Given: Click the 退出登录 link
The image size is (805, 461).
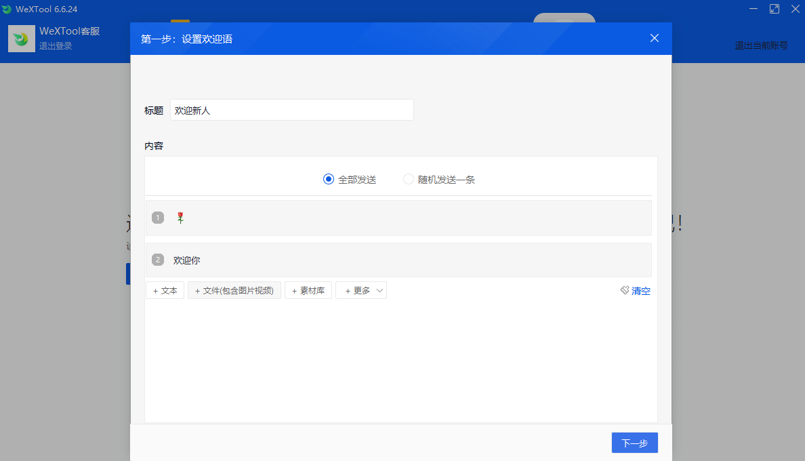Looking at the screenshot, I should coord(56,46).
